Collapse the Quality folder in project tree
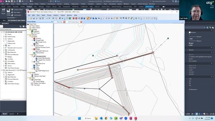 tap(28, 73)
